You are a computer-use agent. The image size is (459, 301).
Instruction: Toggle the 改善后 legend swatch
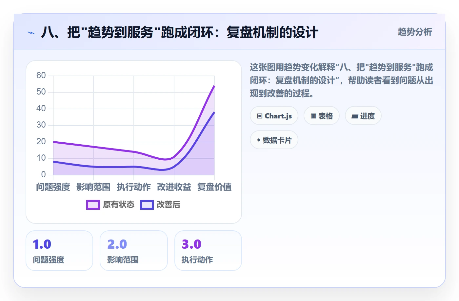[147, 205]
